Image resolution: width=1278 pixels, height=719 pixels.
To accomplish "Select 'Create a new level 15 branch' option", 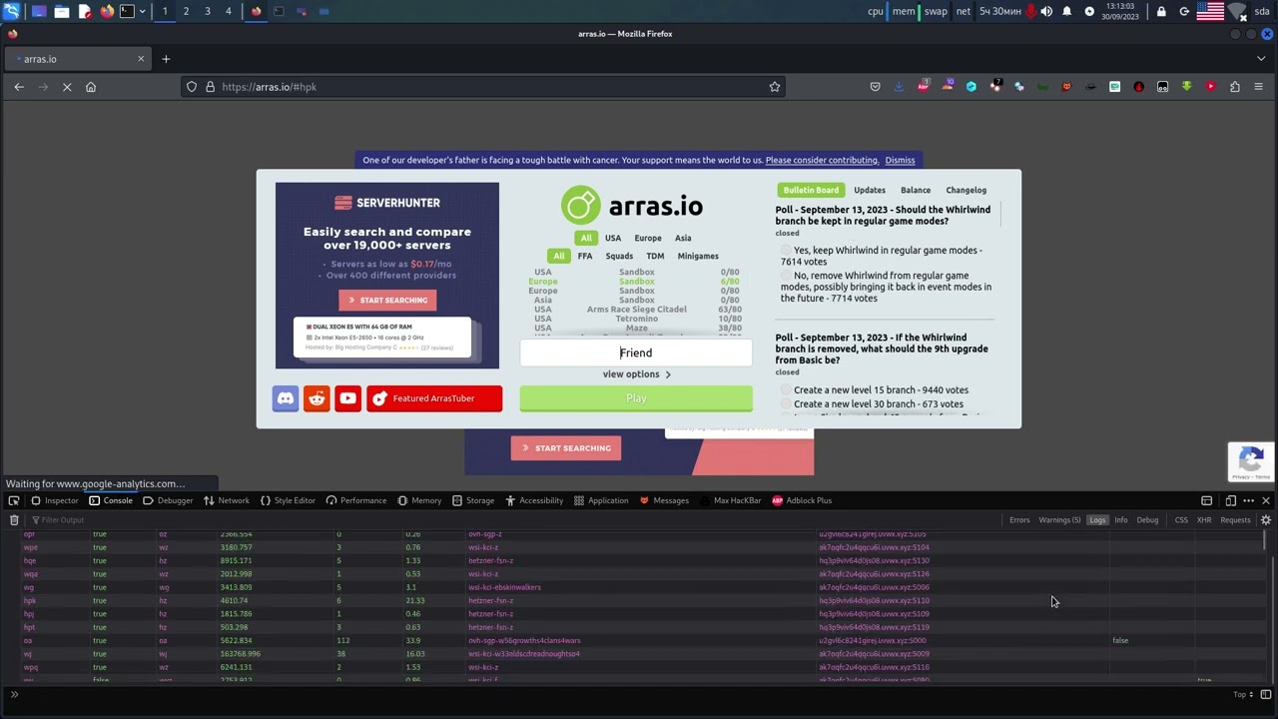I will (x=787, y=390).
